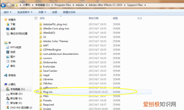
Task: Open 桌面 icon in sidebar
Action: click(8, 29)
